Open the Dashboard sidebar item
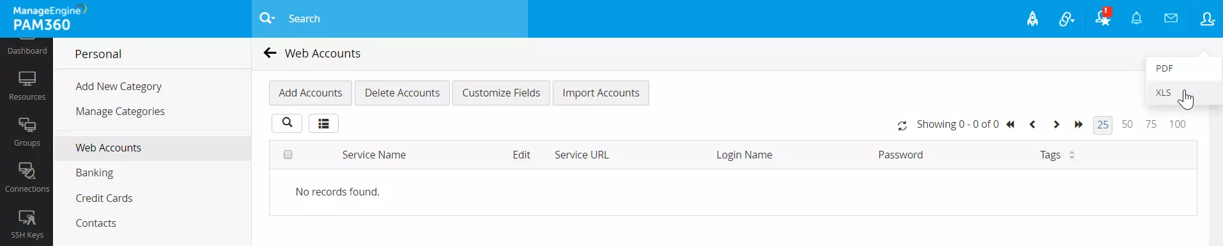Image resolution: width=1223 pixels, height=246 pixels. (x=27, y=47)
